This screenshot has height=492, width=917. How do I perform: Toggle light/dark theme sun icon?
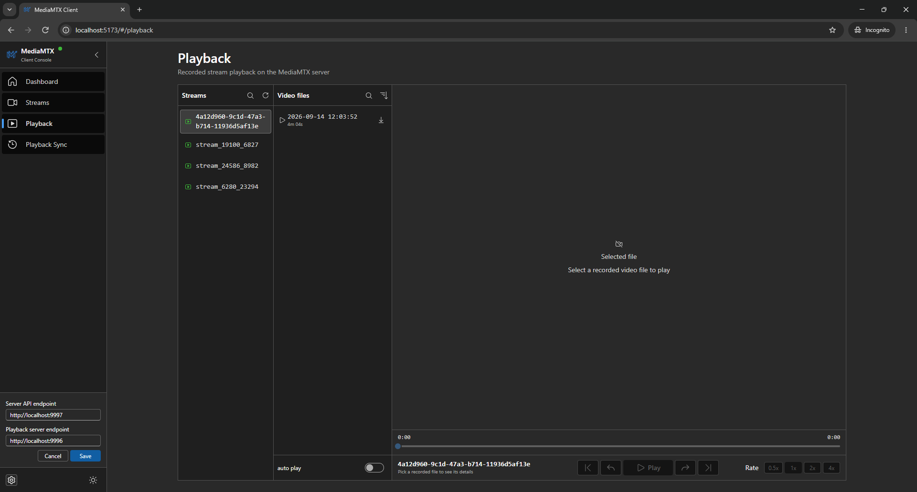[93, 480]
